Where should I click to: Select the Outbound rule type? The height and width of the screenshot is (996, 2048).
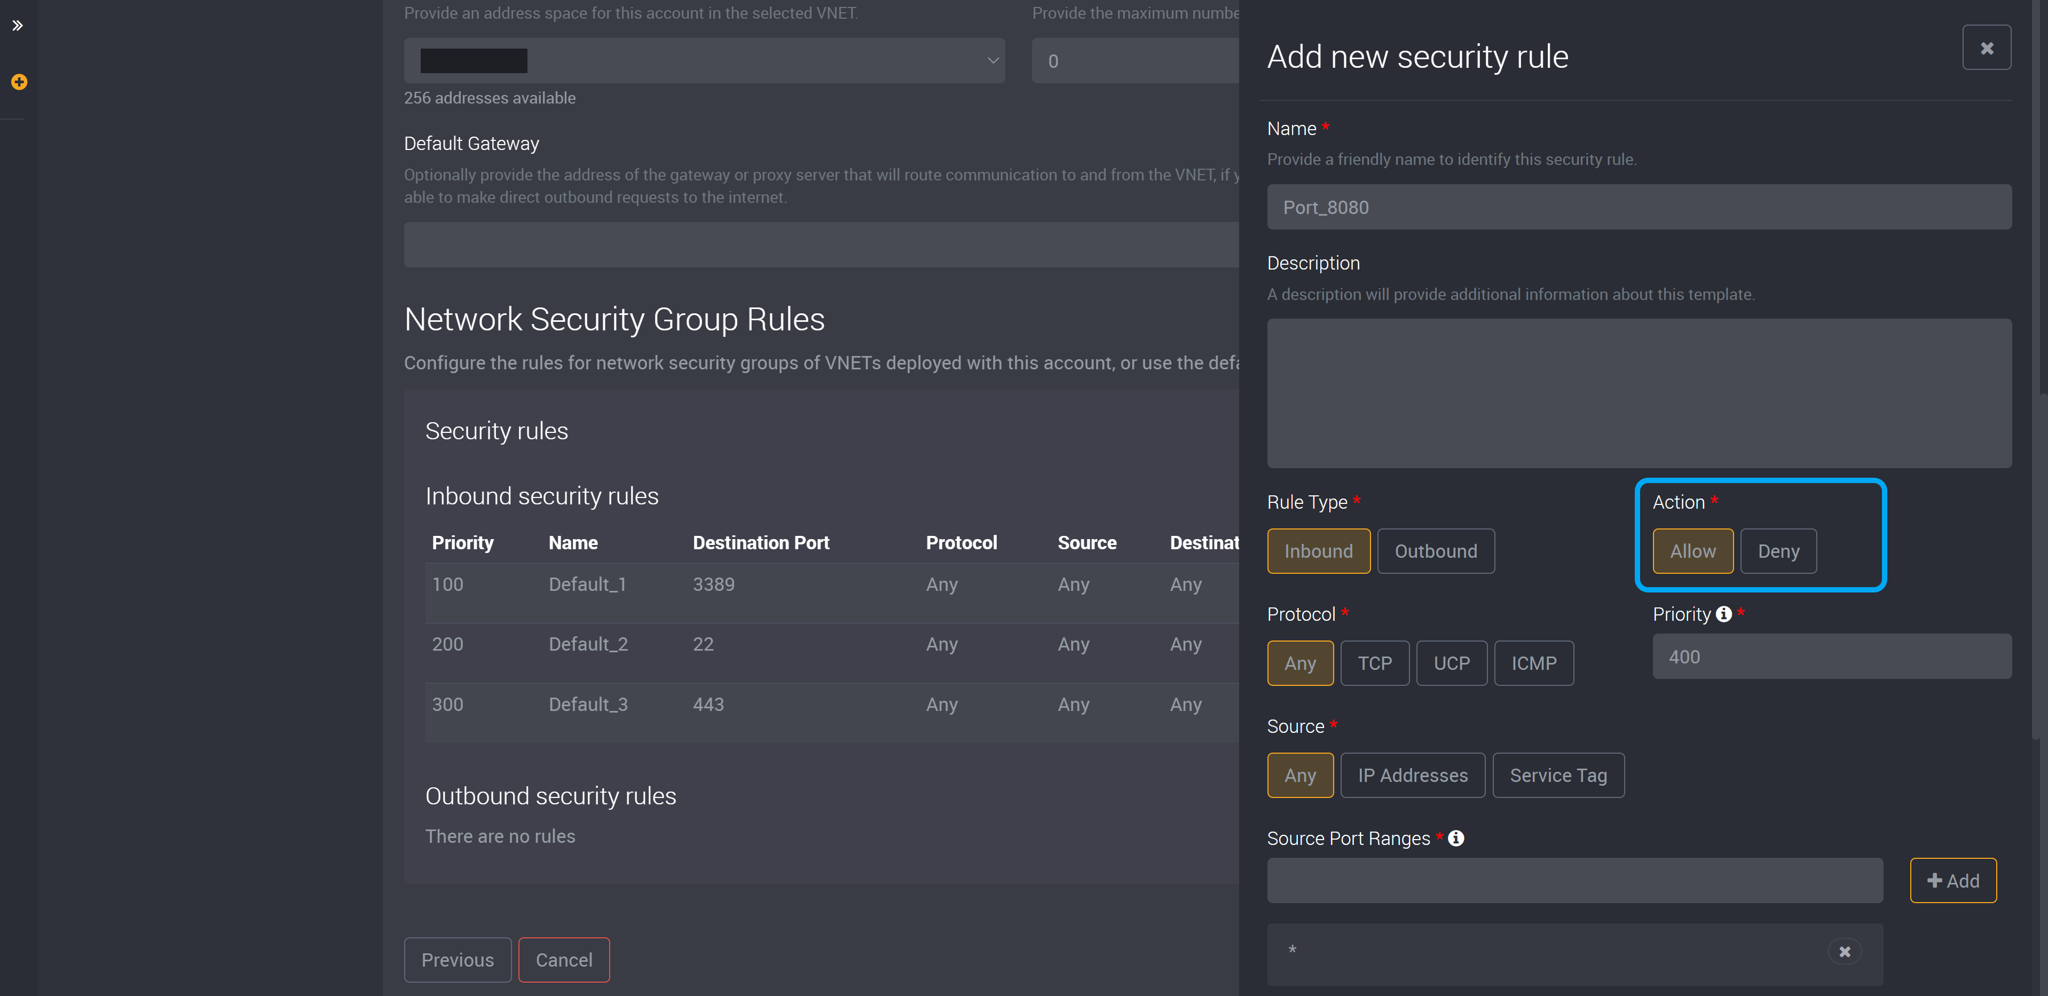(1436, 551)
